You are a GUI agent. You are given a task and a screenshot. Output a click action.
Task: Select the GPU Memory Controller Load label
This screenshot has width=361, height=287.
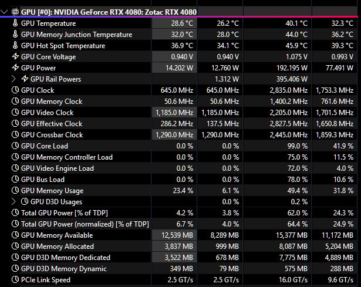(67, 157)
